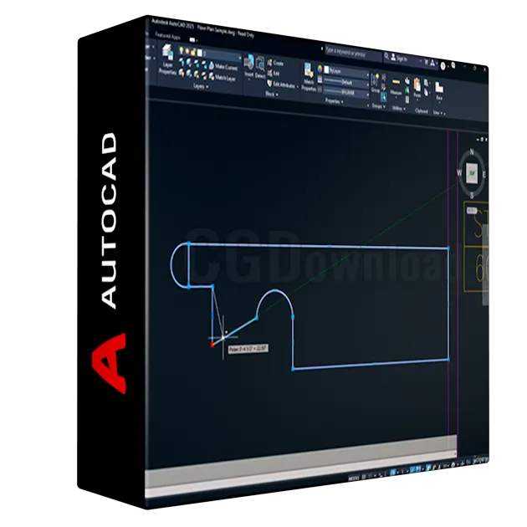This screenshot has height=527, width=527.
Task: Click the Edit Attributes tool
Action: tap(281, 84)
